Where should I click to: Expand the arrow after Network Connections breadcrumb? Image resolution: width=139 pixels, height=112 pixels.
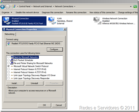pyautogui.click(x=75, y=7)
